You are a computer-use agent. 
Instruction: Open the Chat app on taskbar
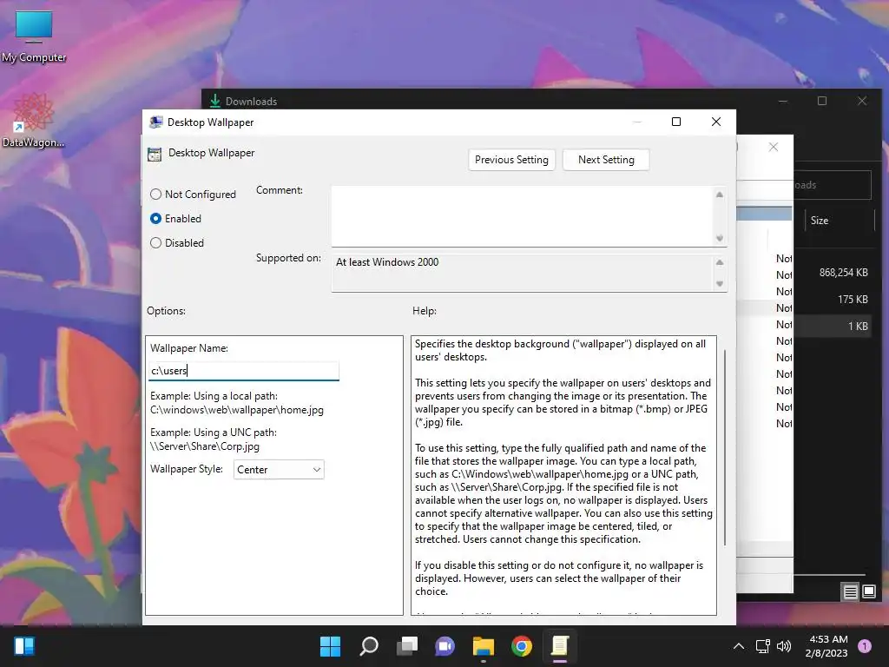pyautogui.click(x=445, y=646)
